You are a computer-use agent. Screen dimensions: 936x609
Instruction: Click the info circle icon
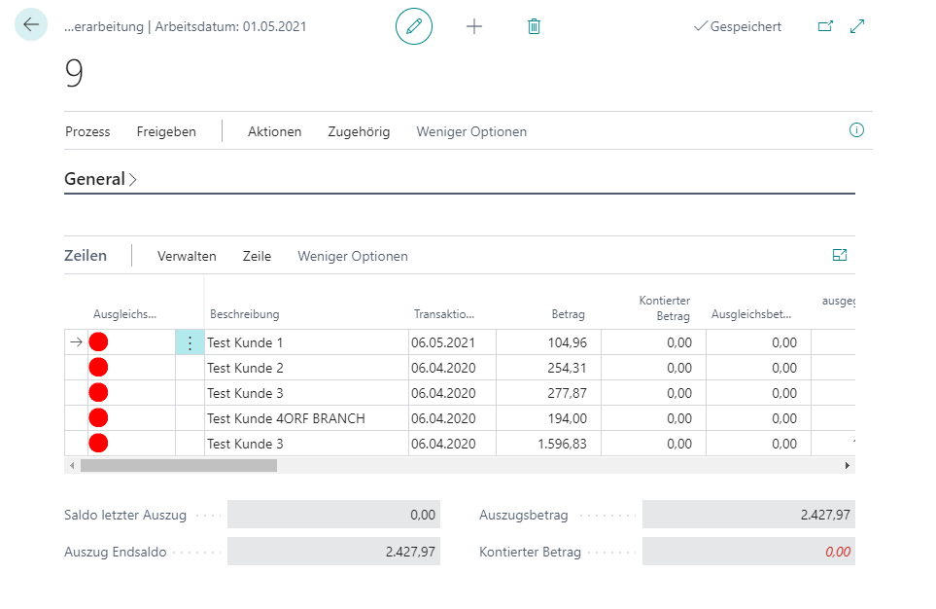coord(856,130)
